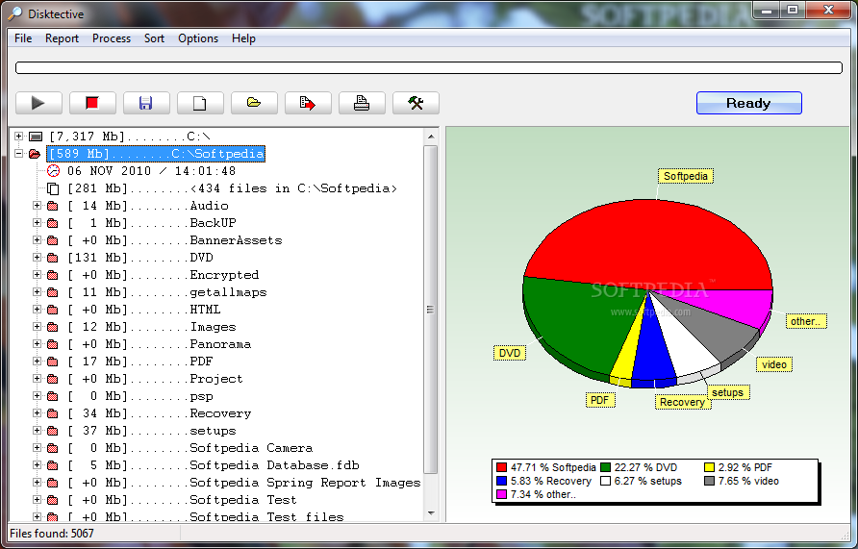The height and width of the screenshot is (549, 858).
Task: Click the folder icon beside Images
Action: point(53,327)
